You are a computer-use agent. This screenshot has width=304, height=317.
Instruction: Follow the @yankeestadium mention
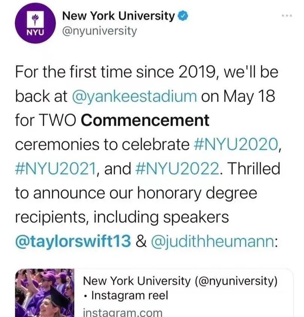[134, 96]
